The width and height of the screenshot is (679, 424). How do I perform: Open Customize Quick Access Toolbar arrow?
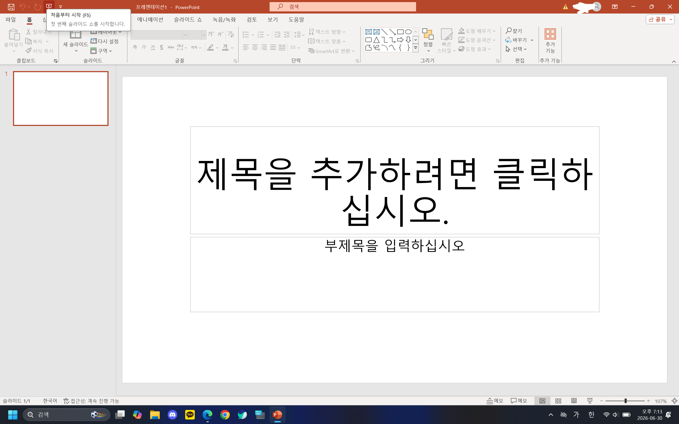60,7
